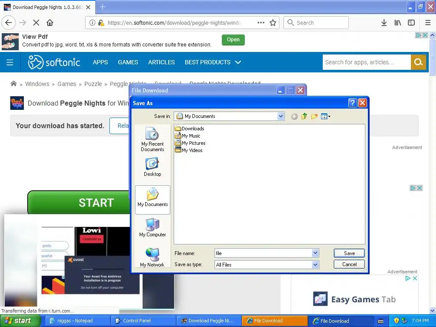Click the home breadcrumb icon
Screen dimensions: 436x327
(x=13, y=84)
